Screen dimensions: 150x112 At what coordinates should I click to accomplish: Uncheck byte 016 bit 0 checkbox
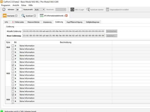click(13, 88)
